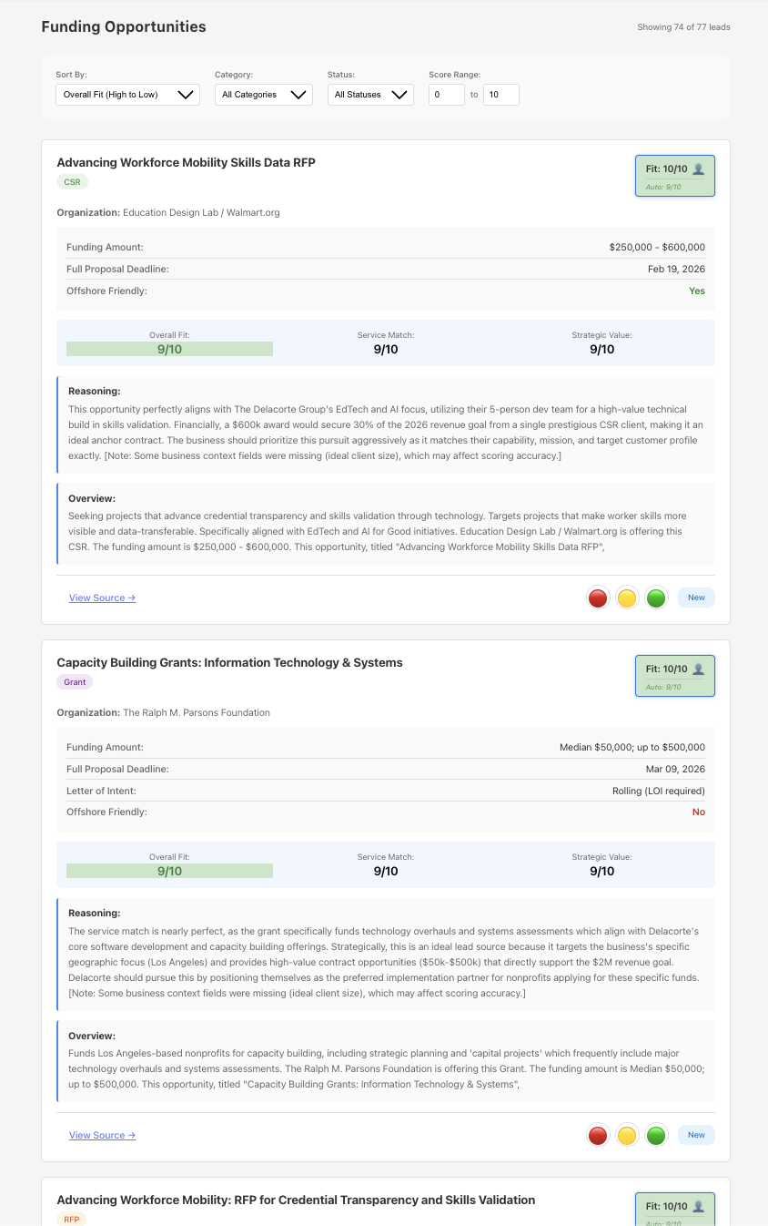Click the maximum score range field
This screenshot has width=768, height=1226.
point(500,95)
